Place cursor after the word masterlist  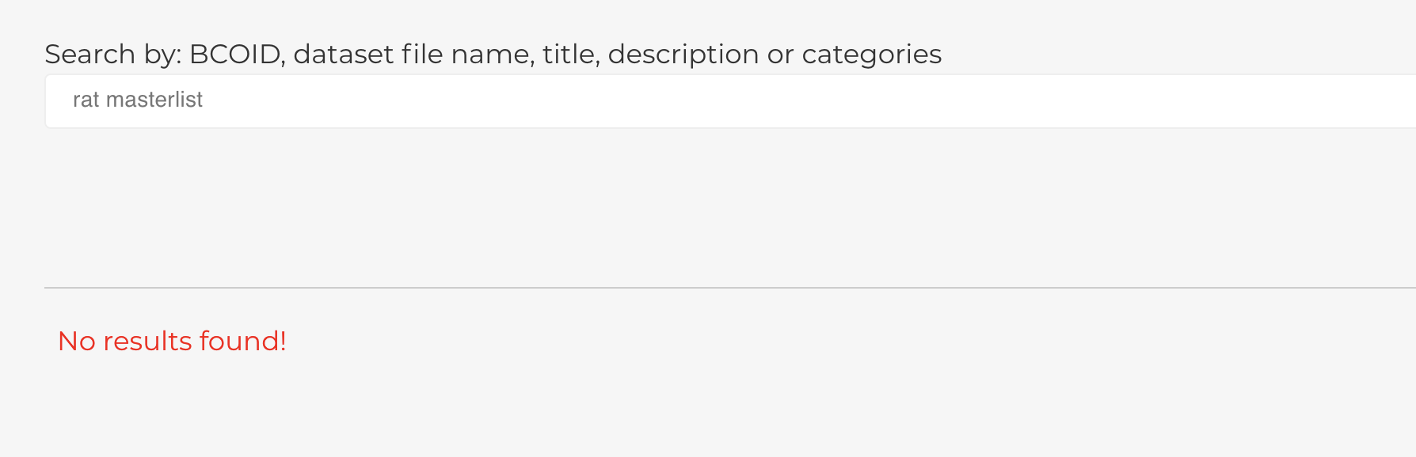204,100
